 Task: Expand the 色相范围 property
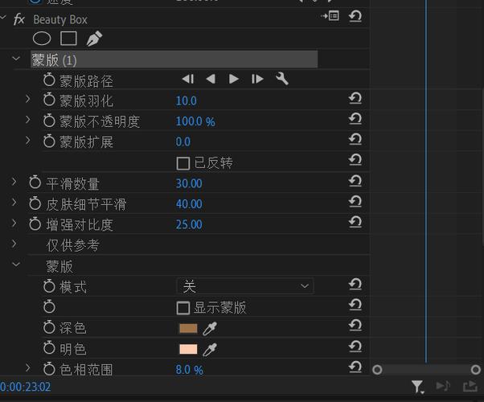(x=28, y=367)
